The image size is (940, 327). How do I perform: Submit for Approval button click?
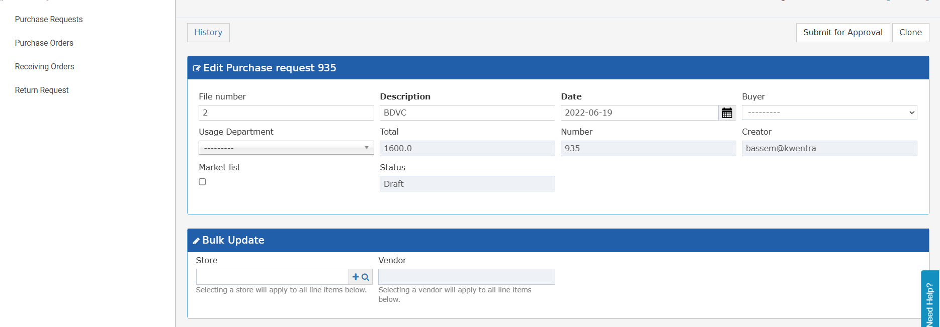[x=843, y=33]
